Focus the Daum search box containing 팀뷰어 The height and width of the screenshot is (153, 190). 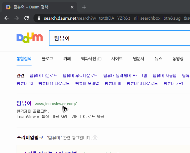pyautogui.click(x=119, y=38)
